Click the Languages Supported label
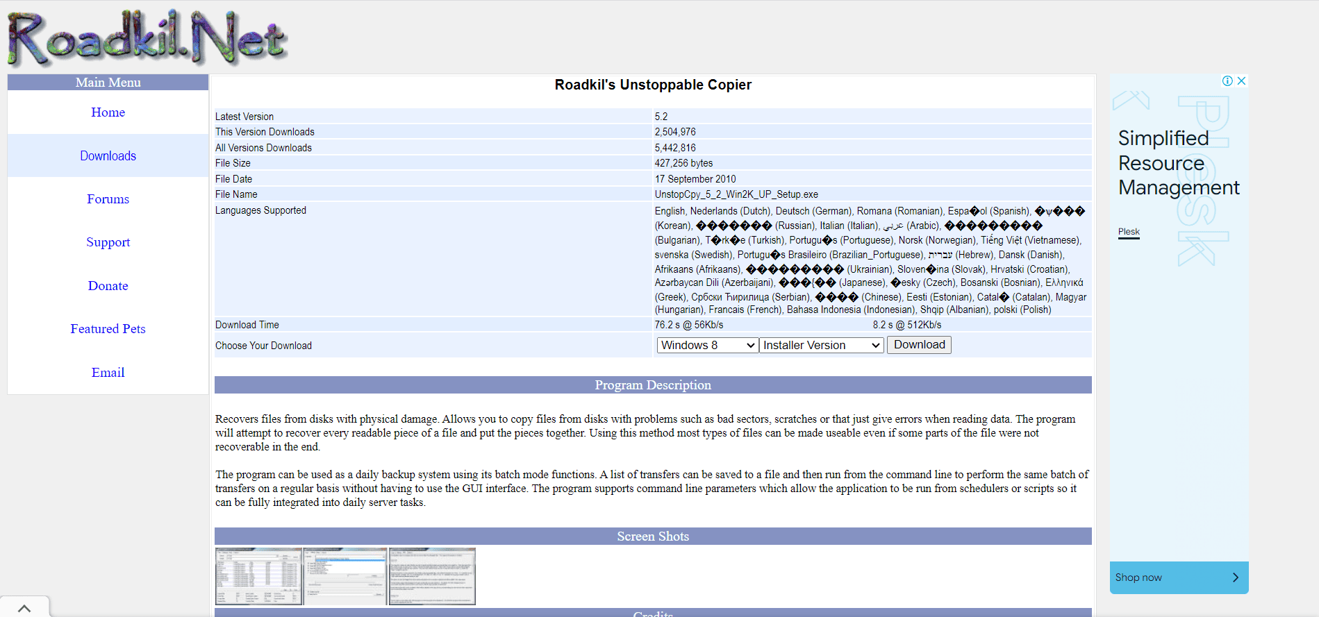This screenshot has height=617, width=1319. point(260,210)
